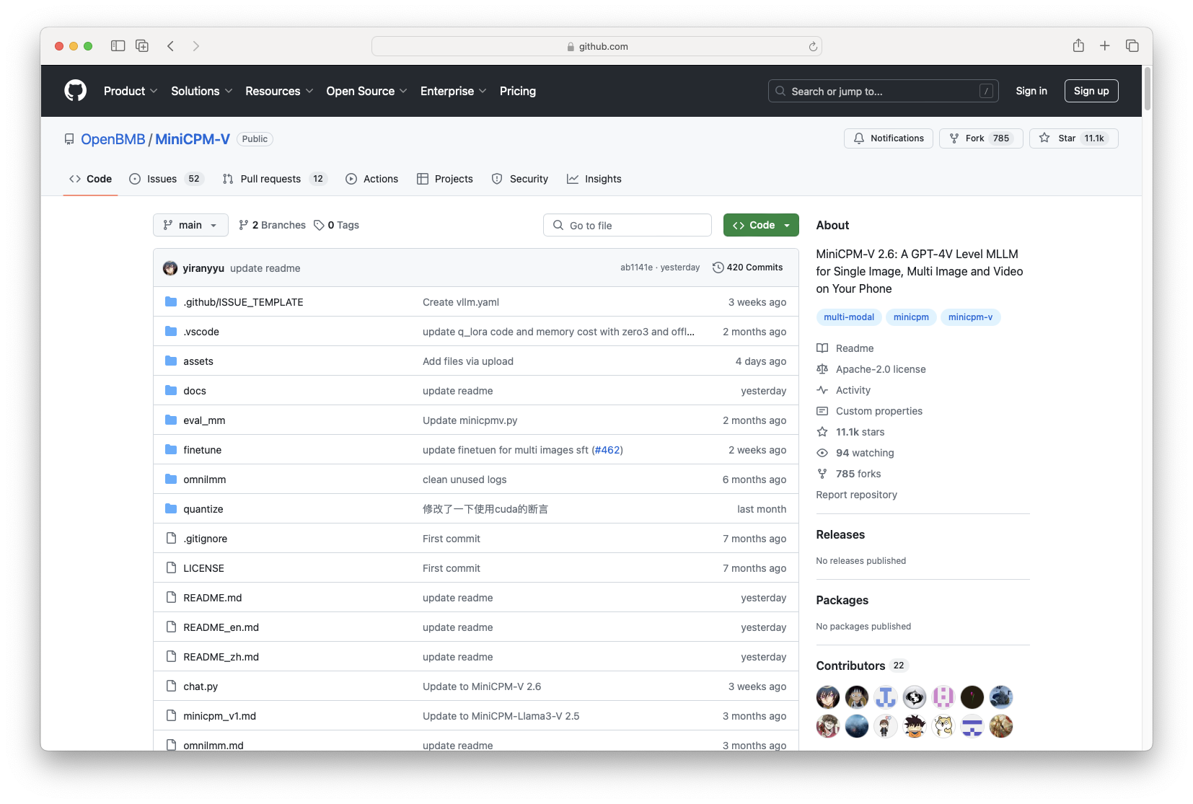Click the Sign in link
This screenshot has width=1193, height=804.
coord(1031,91)
